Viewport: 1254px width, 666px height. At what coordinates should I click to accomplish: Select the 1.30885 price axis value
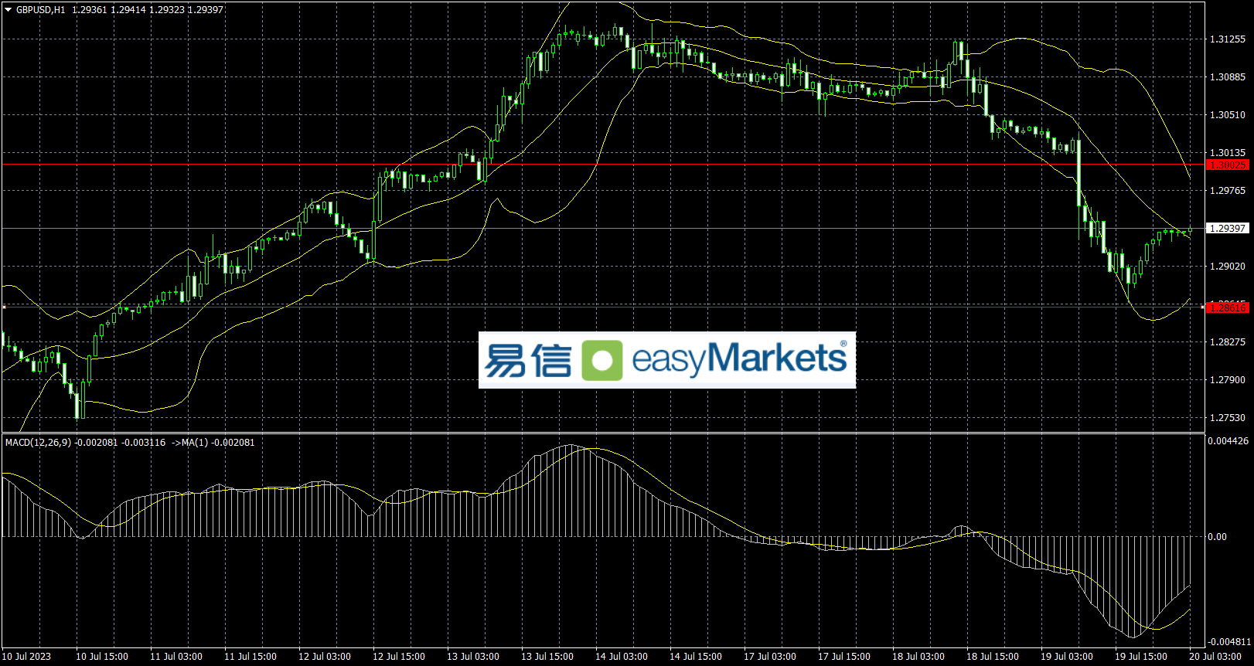pyautogui.click(x=1228, y=77)
